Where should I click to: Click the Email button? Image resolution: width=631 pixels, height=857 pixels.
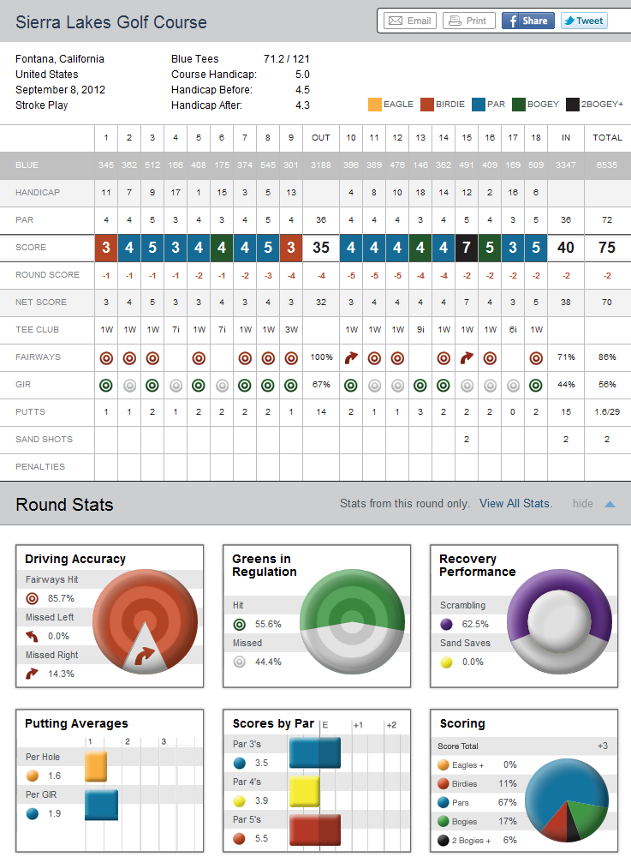coord(410,21)
